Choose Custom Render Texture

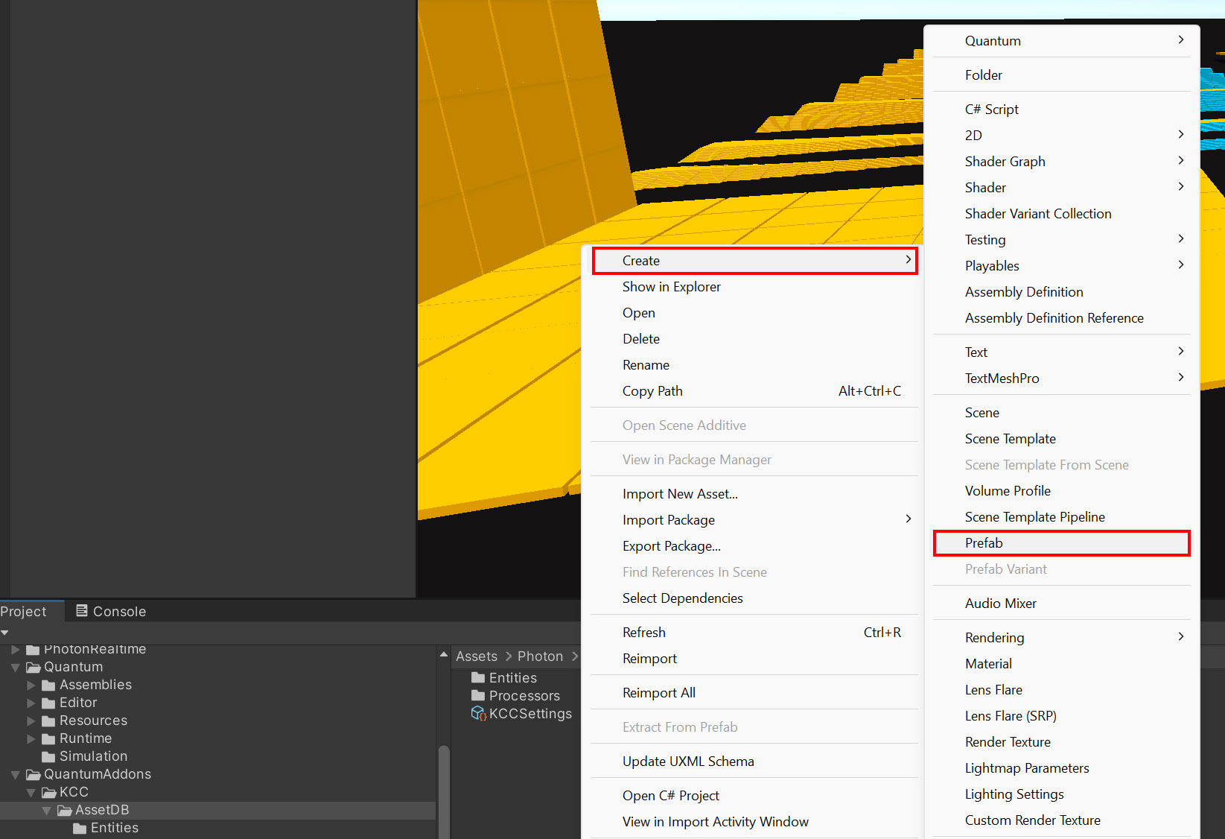coord(1032,820)
